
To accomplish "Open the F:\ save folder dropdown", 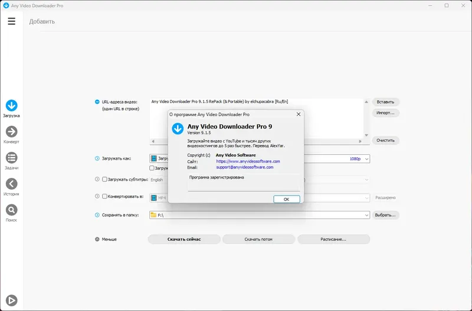I will 366,215.
